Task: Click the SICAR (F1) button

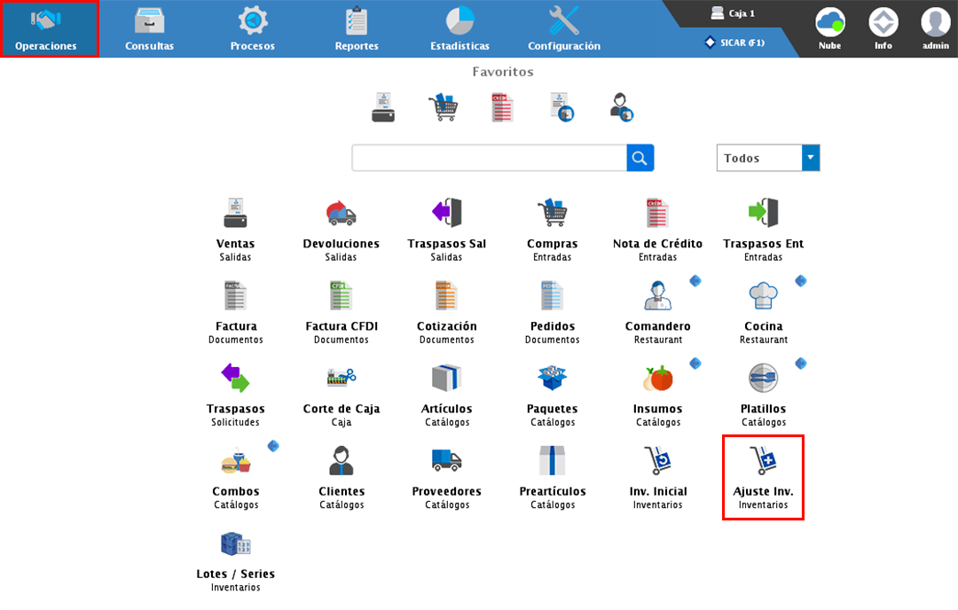Action: 734,43
